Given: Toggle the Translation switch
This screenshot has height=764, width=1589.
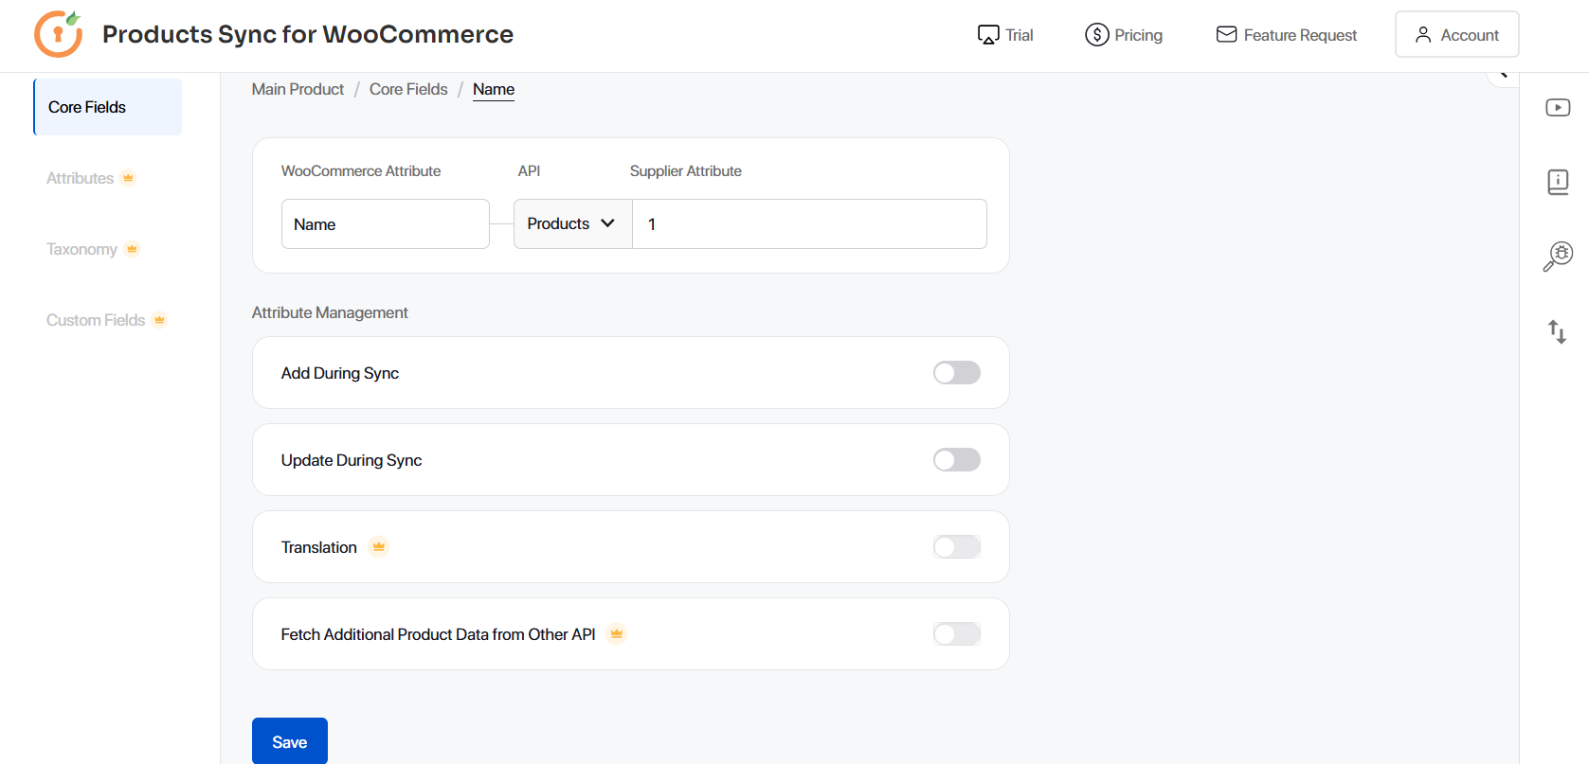Looking at the screenshot, I should [956, 547].
